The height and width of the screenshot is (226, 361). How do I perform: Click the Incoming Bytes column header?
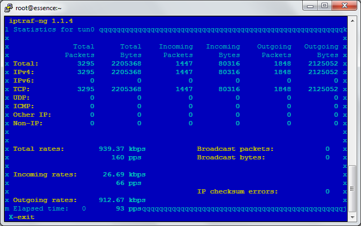(222, 51)
